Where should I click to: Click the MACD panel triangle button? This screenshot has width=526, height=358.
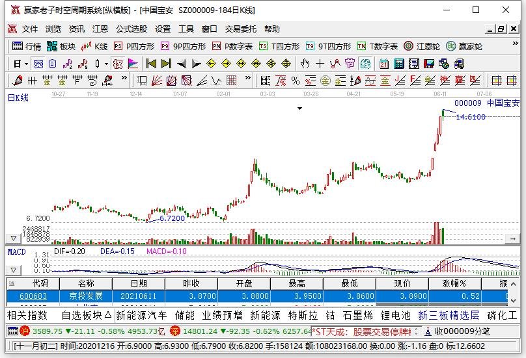coord(14,270)
